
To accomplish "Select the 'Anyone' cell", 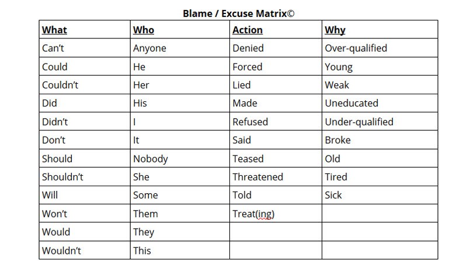I will click(149, 48).
